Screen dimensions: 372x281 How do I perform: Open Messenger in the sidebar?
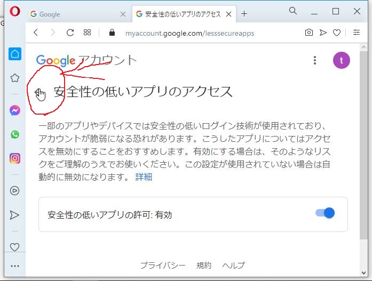coord(15,110)
